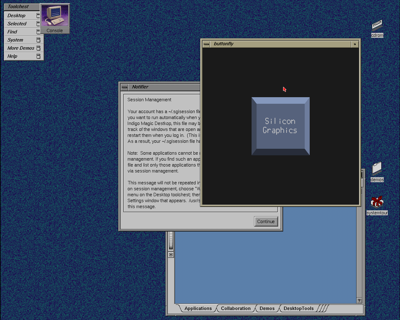Open the Notifier window menu button
This screenshot has width=400, height=320.
click(124, 87)
